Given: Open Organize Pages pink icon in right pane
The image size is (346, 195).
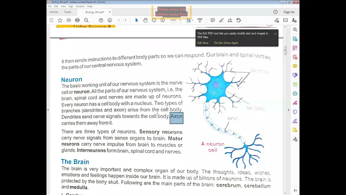Looking at the screenshot, I should point(295,48).
